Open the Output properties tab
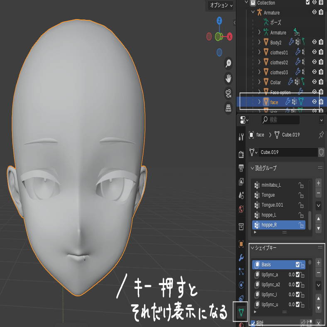 click(x=241, y=168)
